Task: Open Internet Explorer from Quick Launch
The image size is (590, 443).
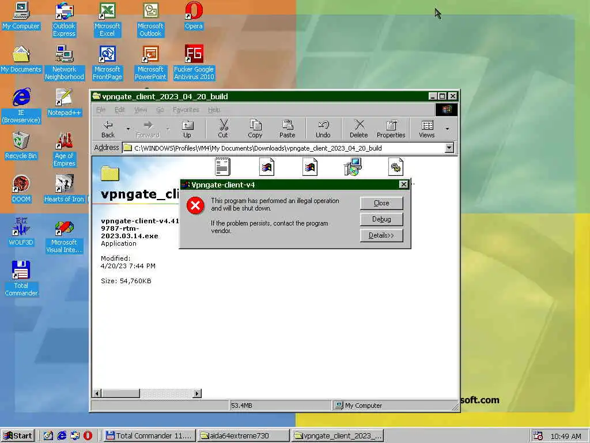Action: [61, 436]
